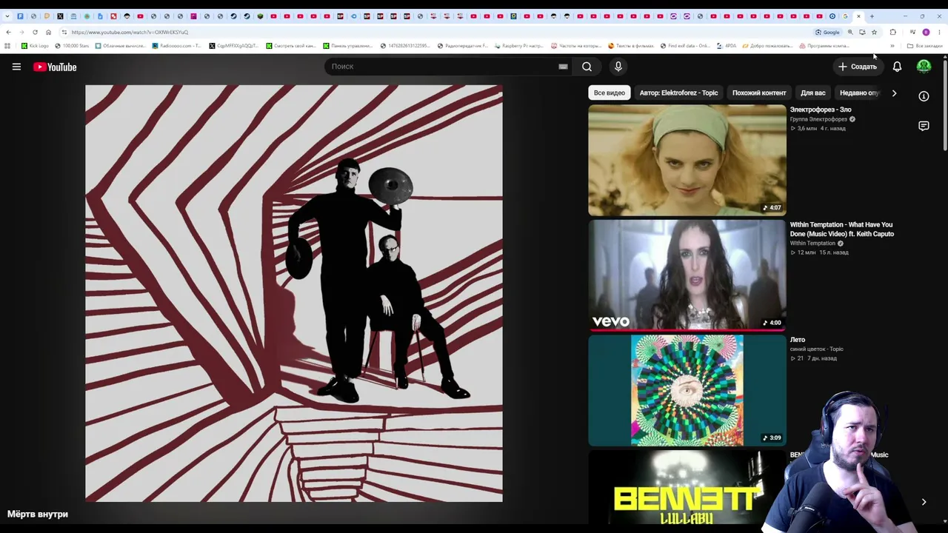
Task: Open the account avatar menu
Action: (924, 67)
